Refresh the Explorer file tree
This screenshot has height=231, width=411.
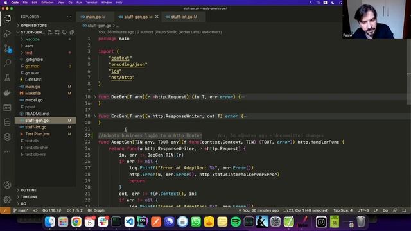(x=64, y=32)
